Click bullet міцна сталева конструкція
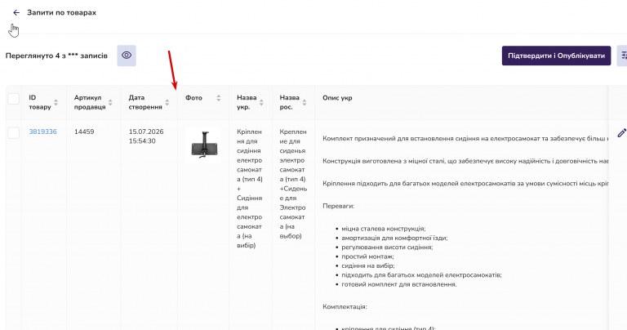627x330 pixels. click(x=383, y=229)
